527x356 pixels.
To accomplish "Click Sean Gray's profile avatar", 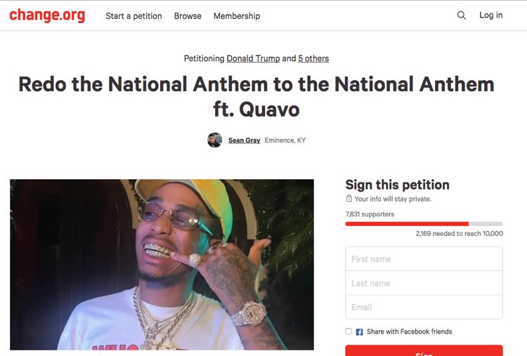I will pyautogui.click(x=215, y=140).
